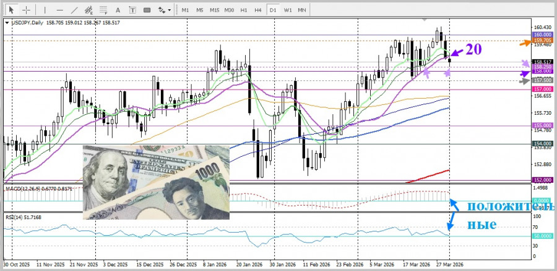Switch to the M1 timeframe
Screen dimensions: 557x271
pyautogui.click(x=185, y=10)
